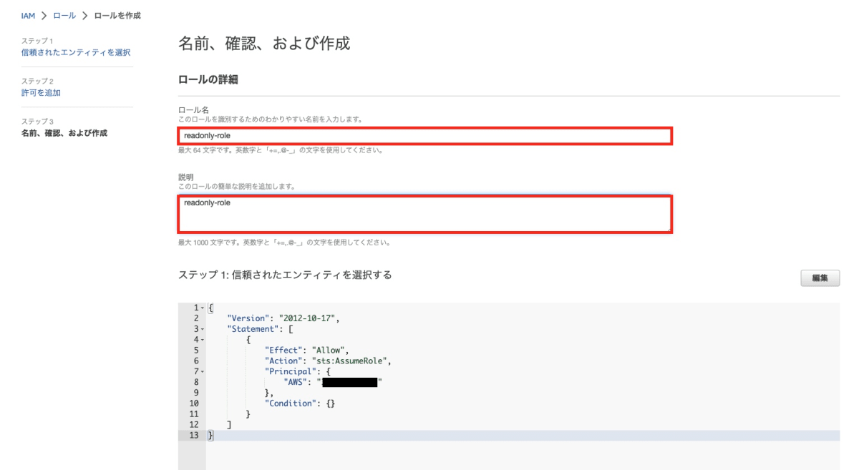Open step 1 信頼されたエンティティを選択 link
The width and height of the screenshot is (859, 470).
[76, 52]
